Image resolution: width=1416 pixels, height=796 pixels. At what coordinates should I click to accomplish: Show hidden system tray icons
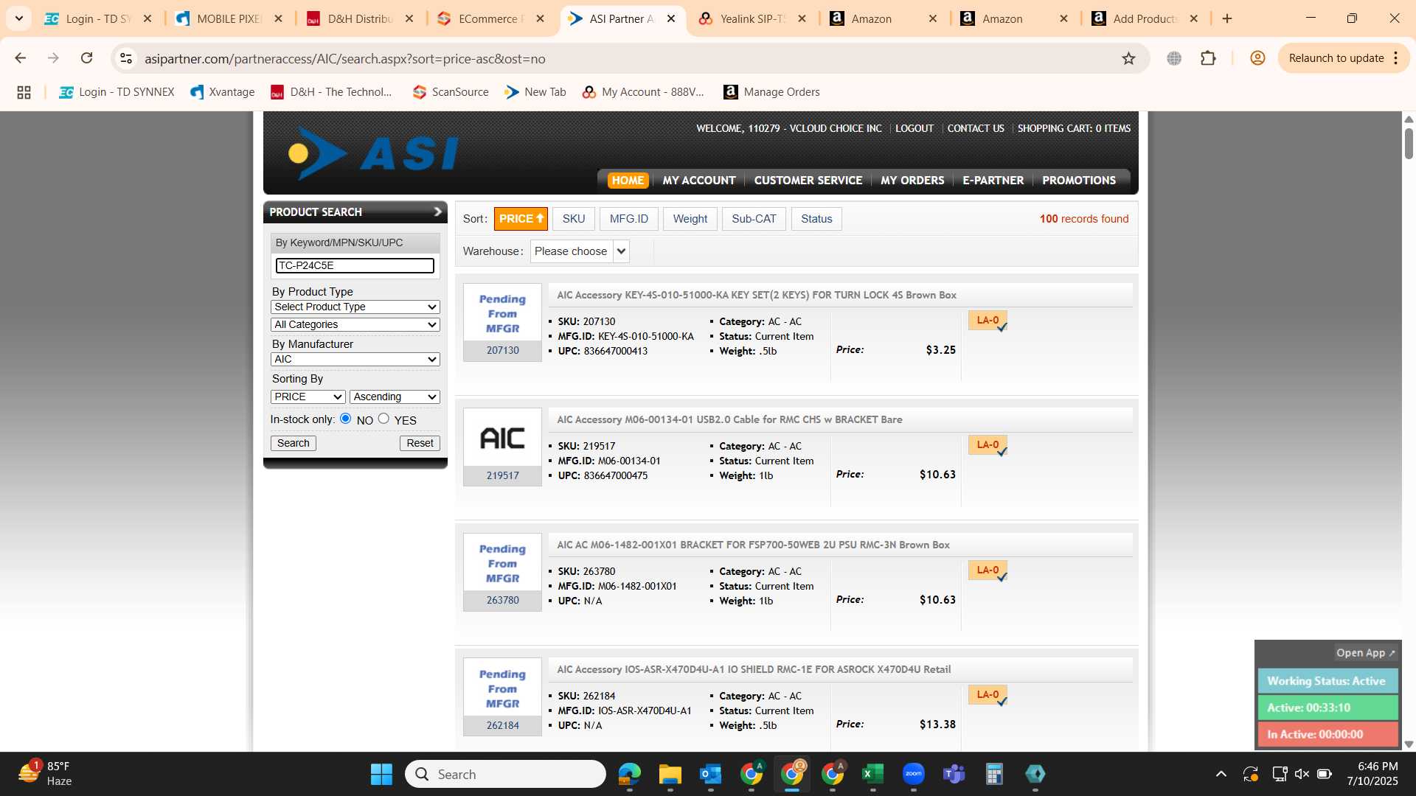(x=1221, y=774)
